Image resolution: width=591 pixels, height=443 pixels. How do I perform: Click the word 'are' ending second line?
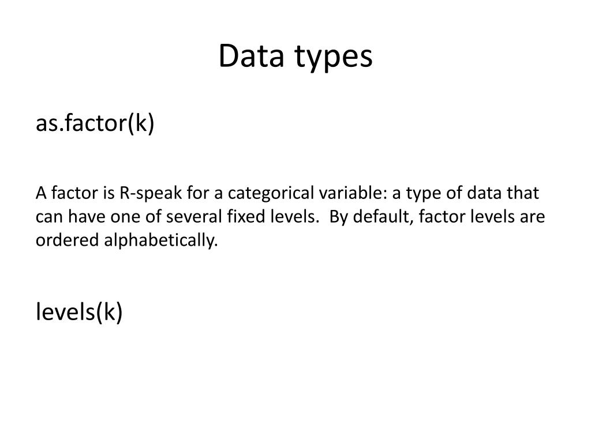tap(533, 217)
